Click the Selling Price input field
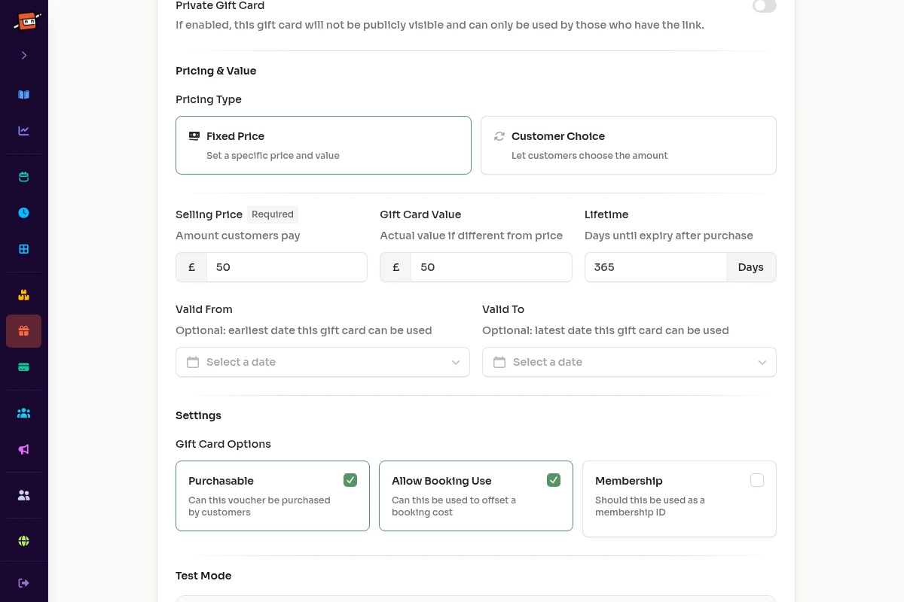Viewport: 904px width, 602px height. pos(287,267)
